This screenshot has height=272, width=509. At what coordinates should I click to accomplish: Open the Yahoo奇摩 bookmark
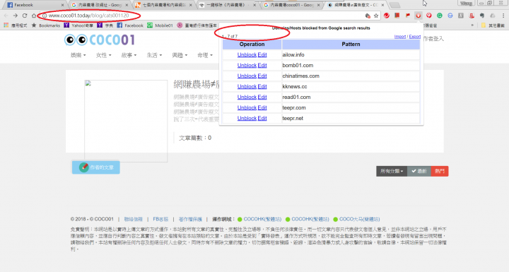tap(78, 25)
